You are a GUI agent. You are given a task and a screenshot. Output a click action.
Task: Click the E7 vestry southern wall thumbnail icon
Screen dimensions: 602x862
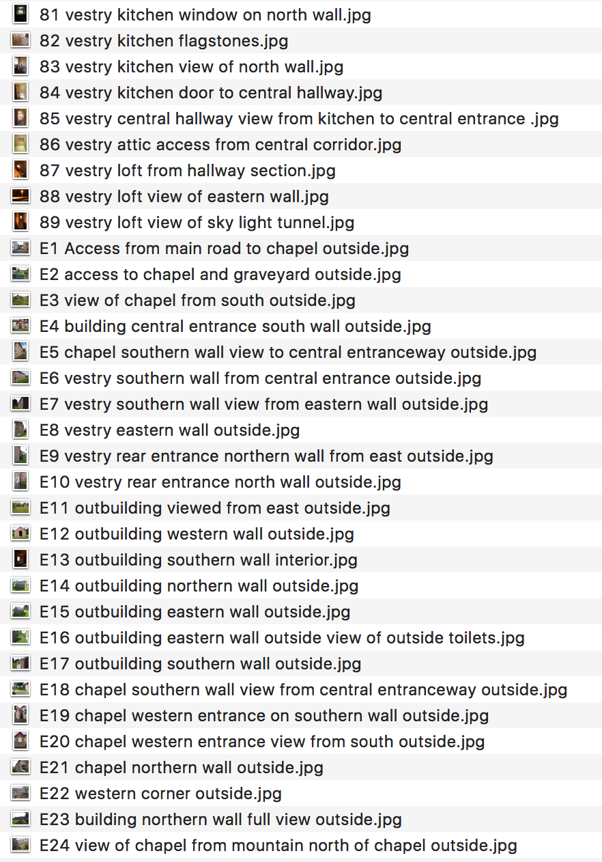pyautogui.click(x=20, y=404)
